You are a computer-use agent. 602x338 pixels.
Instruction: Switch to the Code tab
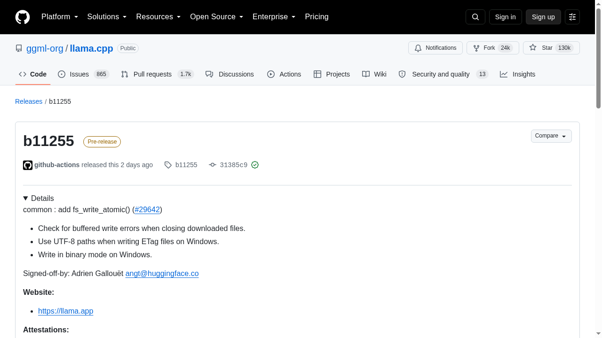[33, 74]
